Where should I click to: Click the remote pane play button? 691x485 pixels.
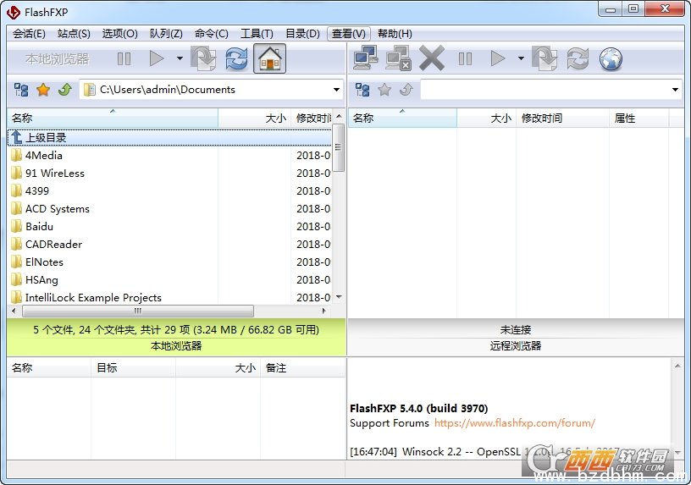point(497,58)
